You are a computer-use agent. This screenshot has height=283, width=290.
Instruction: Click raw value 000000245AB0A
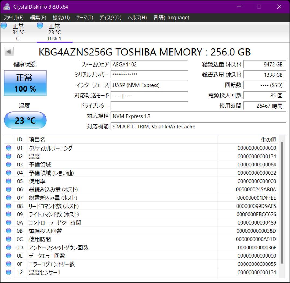coord(256,189)
